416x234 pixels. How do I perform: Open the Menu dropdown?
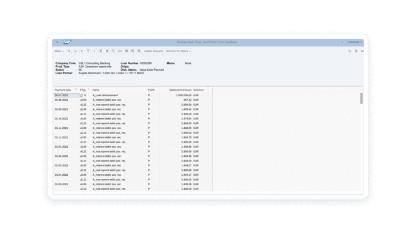[59, 51]
